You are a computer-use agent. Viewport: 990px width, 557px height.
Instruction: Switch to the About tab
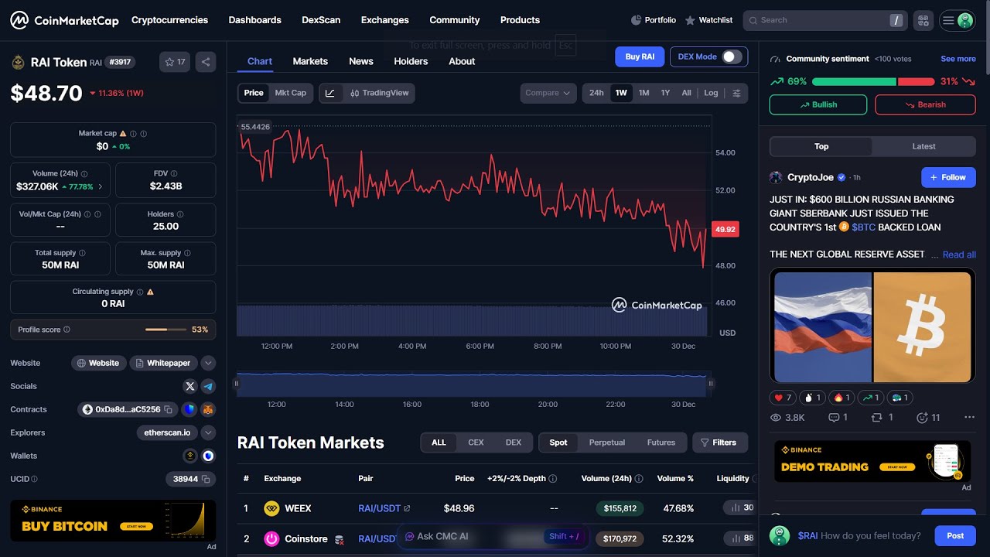click(x=462, y=61)
